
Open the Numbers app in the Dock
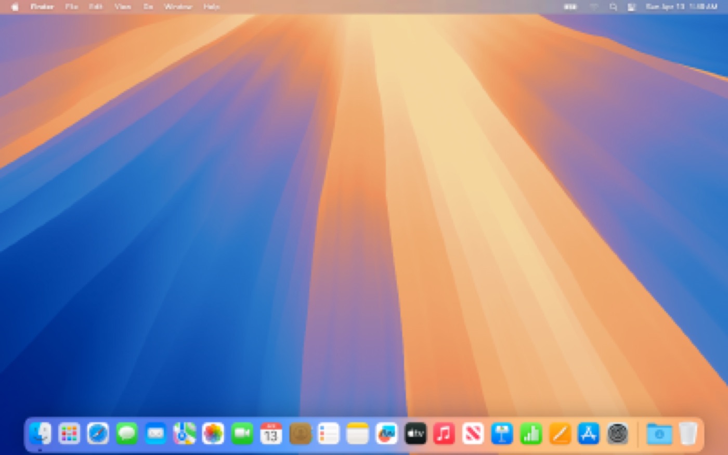coord(531,433)
